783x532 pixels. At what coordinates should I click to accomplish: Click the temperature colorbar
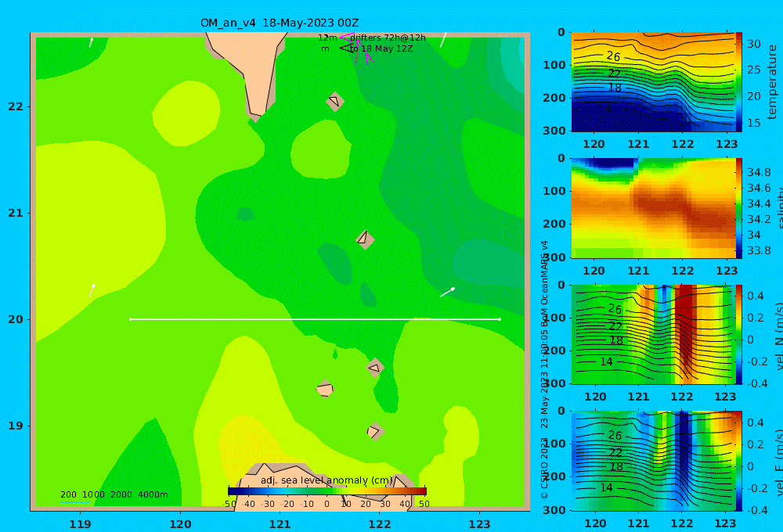739,82
